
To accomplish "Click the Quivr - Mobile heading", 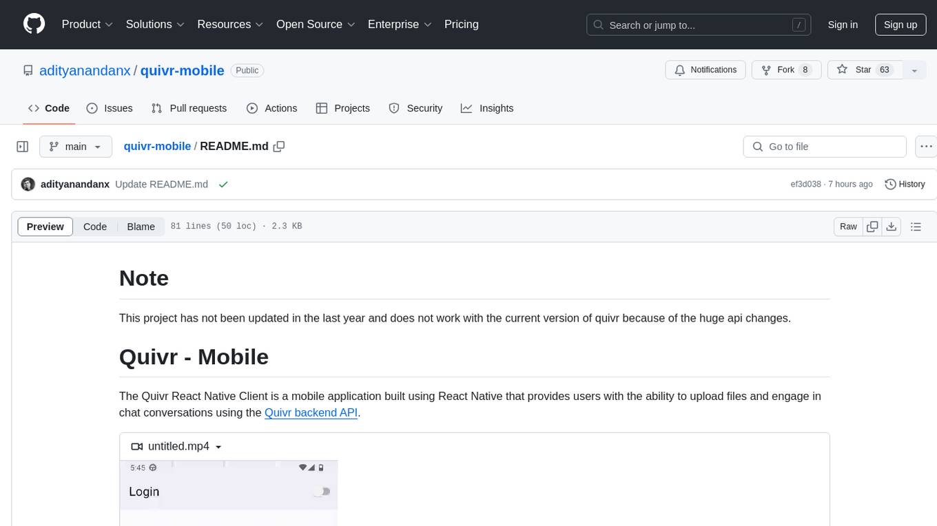I will tap(194, 357).
